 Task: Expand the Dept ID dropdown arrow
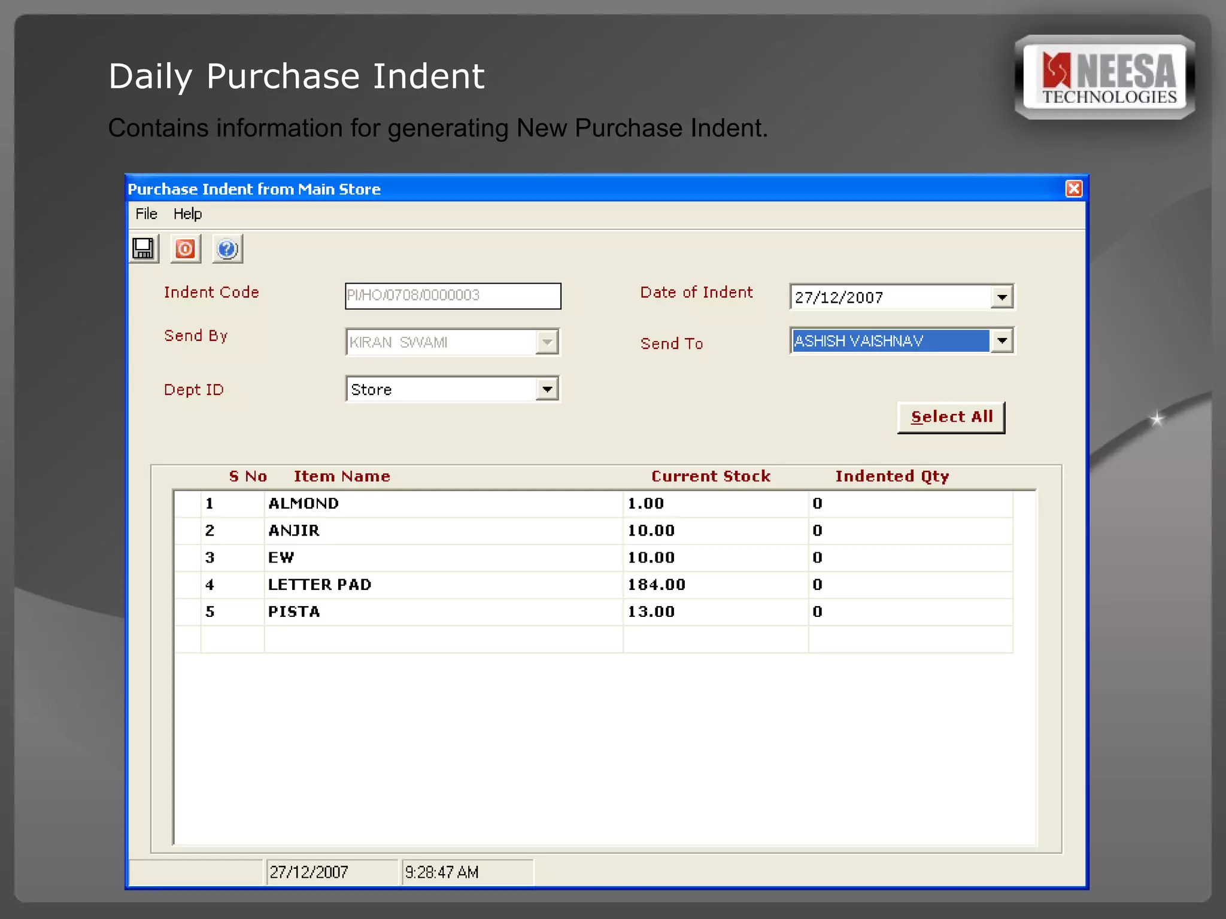547,389
